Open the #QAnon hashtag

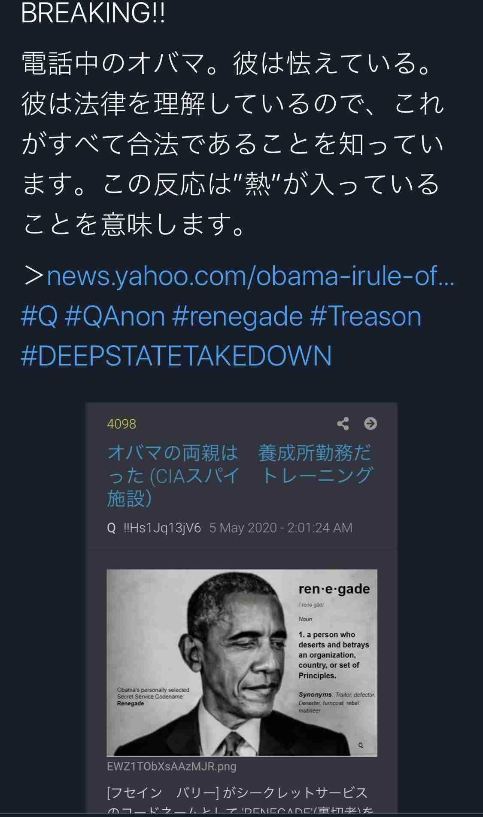point(115,316)
